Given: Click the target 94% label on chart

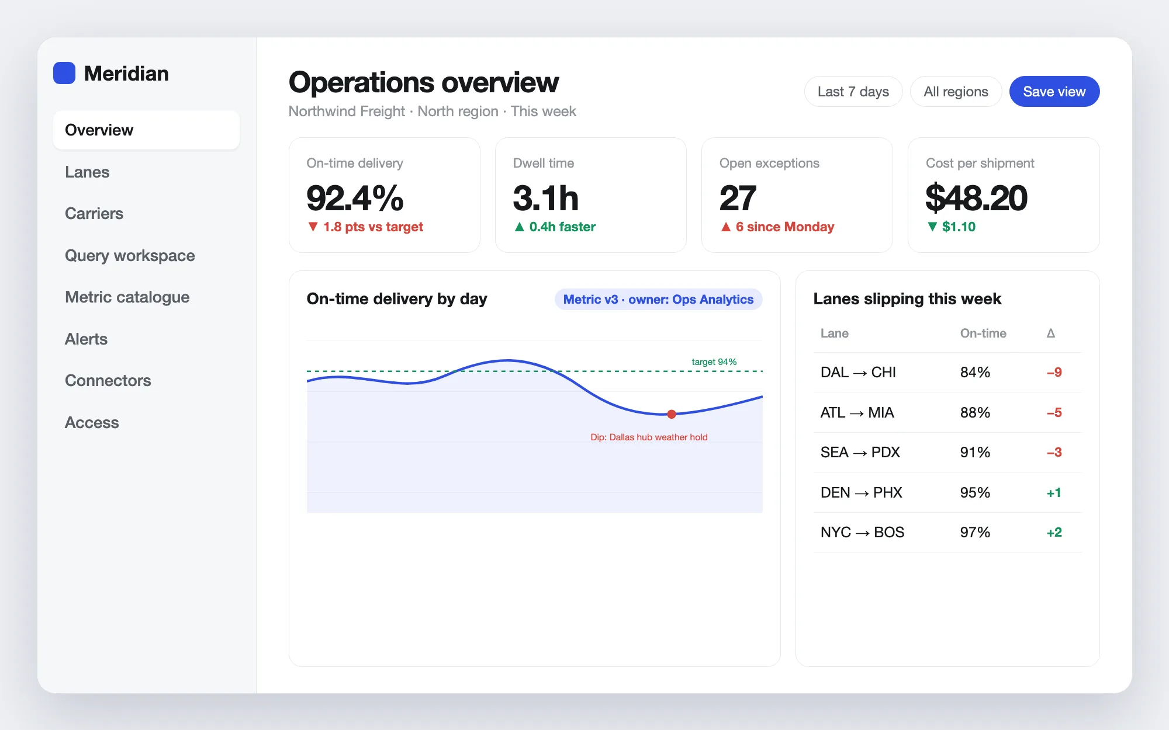Looking at the screenshot, I should click(714, 362).
